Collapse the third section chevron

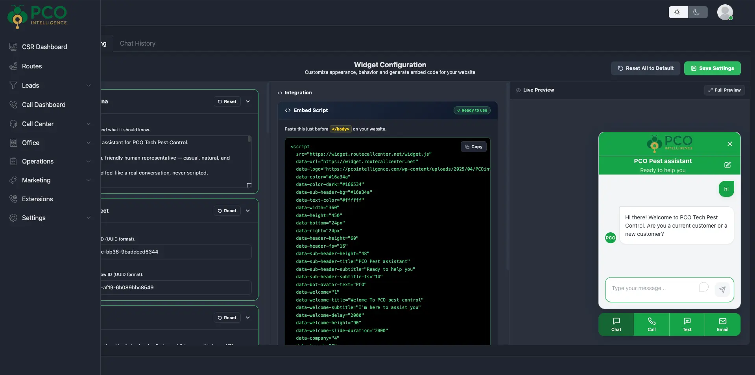click(248, 318)
